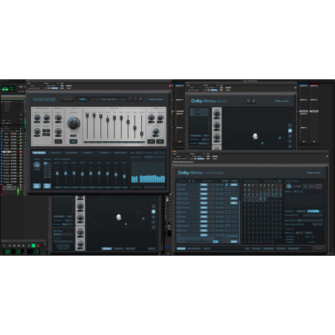Toggle red record-arm on Claps track
This screenshot has height=335, width=335.
21,152
